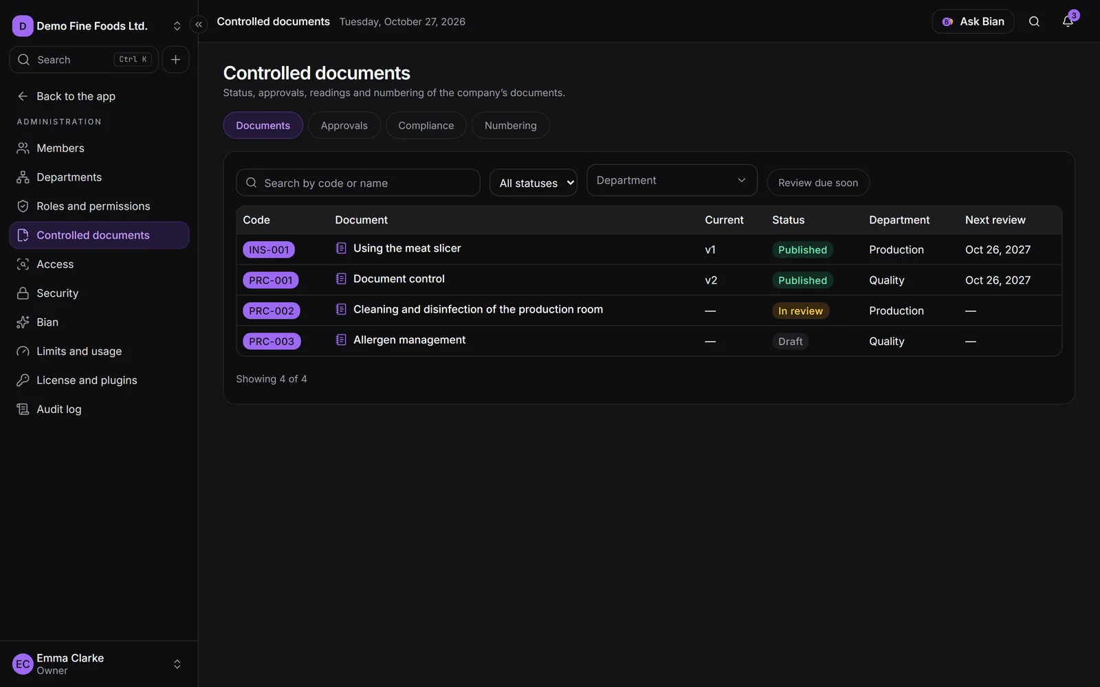Click the Status column header

coord(788,220)
